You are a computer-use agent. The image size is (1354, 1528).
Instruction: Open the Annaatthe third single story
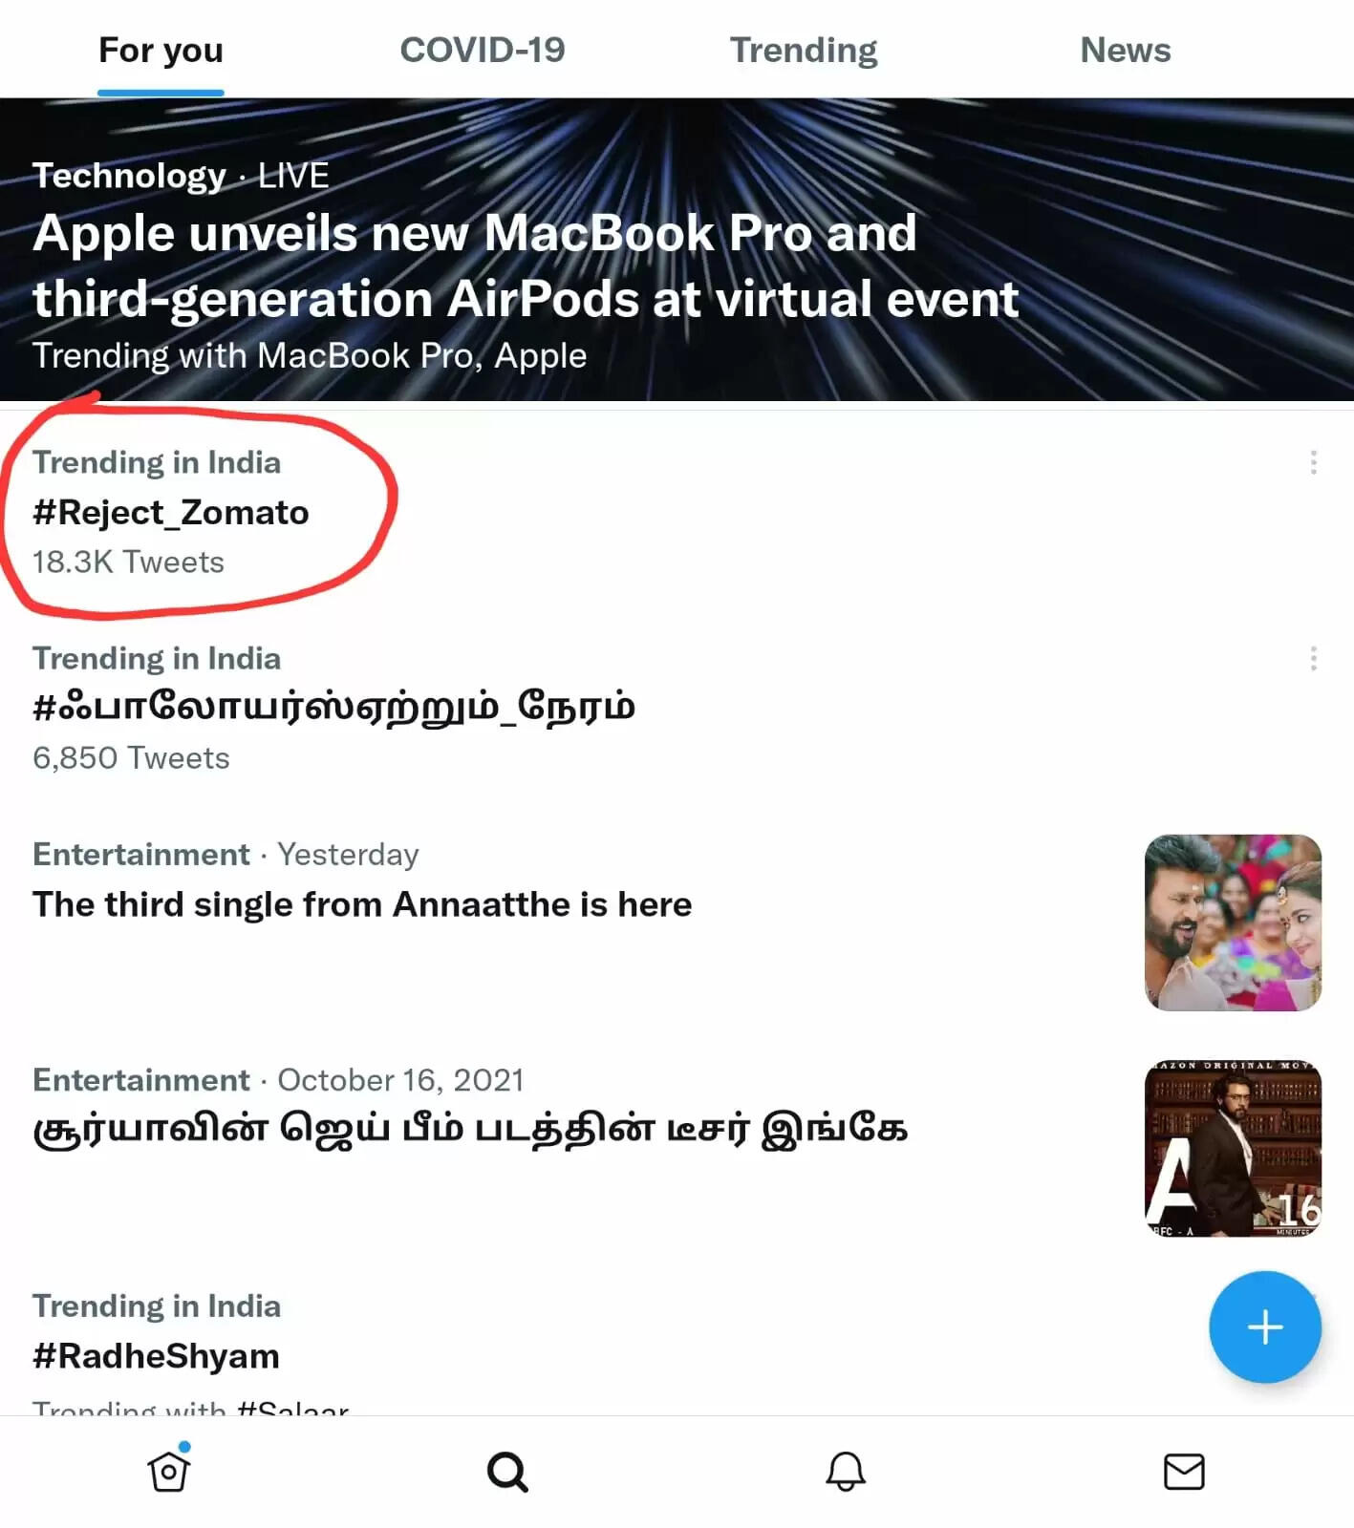coord(362,904)
